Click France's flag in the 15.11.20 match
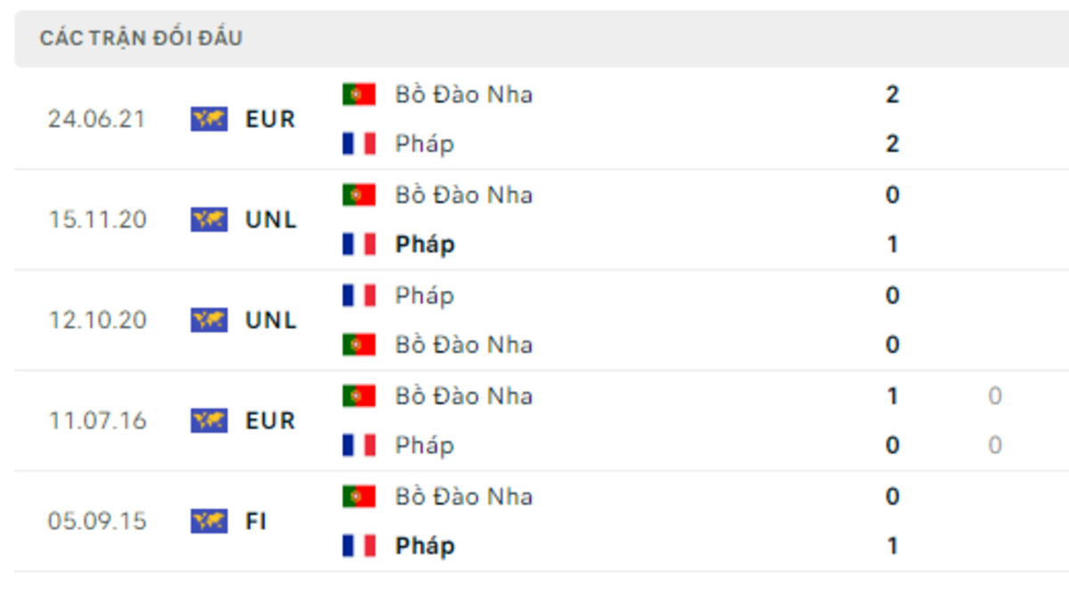1069x595 pixels. click(x=359, y=245)
